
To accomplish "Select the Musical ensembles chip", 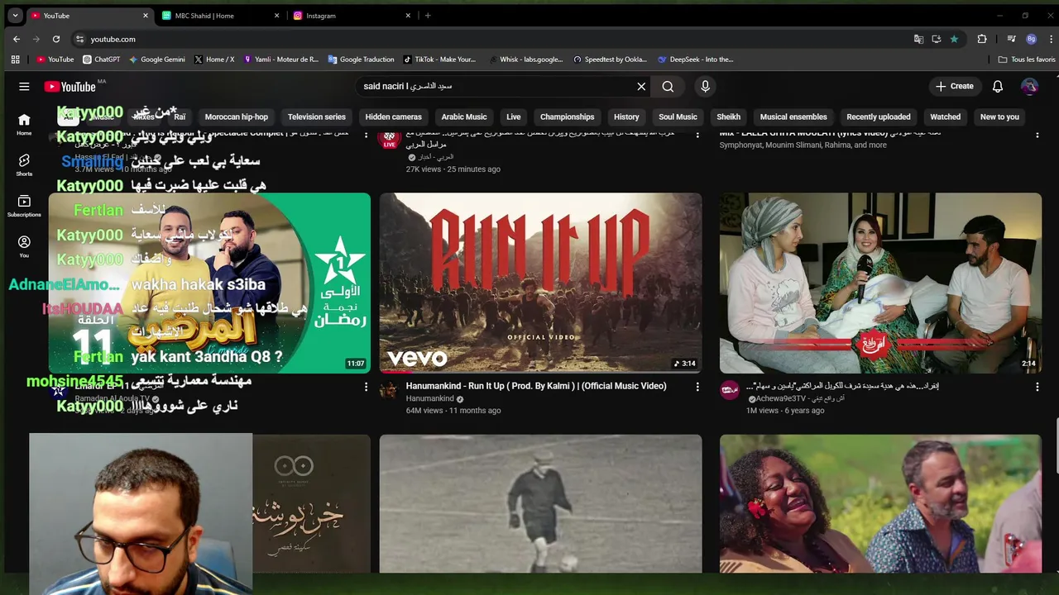I will click(x=793, y=117).
